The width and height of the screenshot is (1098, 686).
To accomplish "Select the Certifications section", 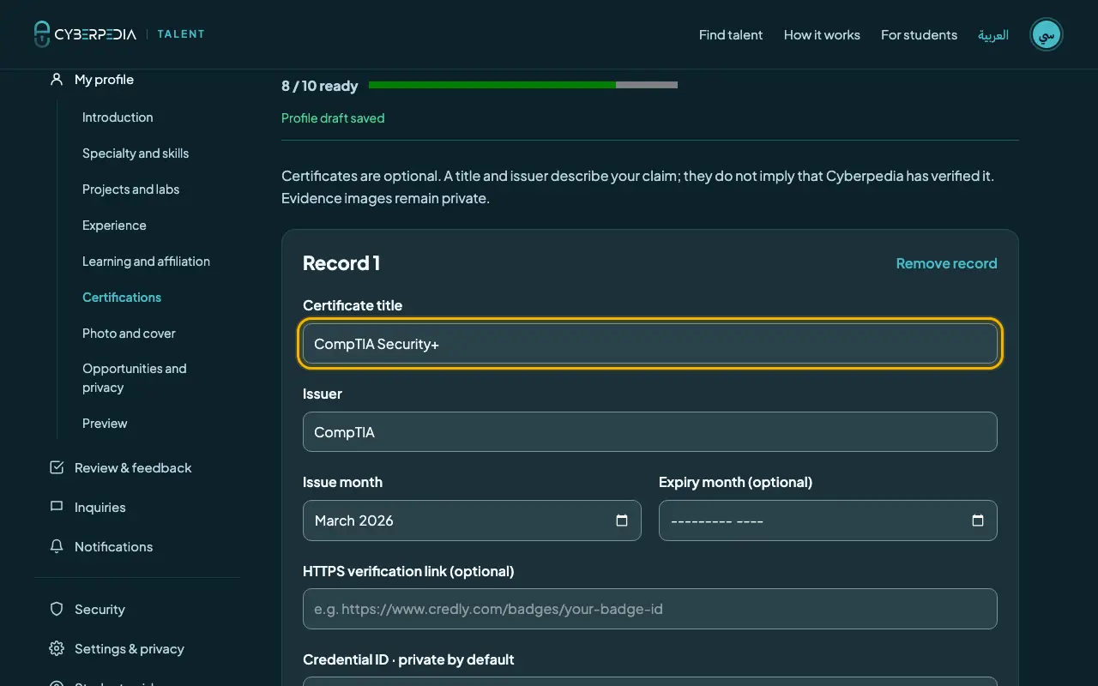I will pyautogui.click(x=122, y=298).
